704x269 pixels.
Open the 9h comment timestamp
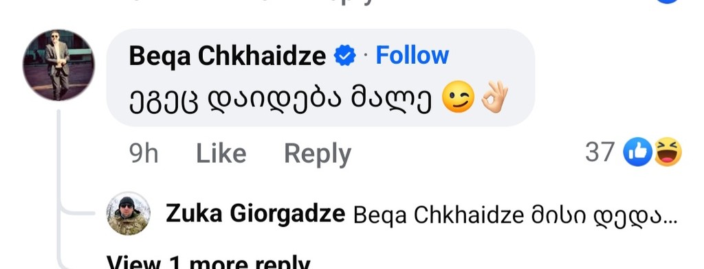(144, 153)
